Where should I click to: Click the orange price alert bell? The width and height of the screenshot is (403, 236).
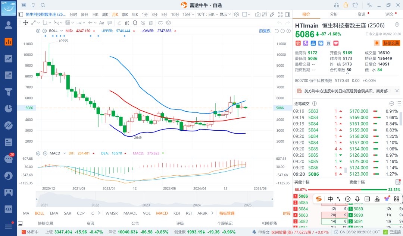click(377, 43)
